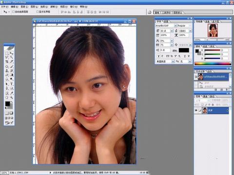Viewport: 234px width, 175px height.
Task: Enable the auto-select layer checkbox
Action: point(13,12)
